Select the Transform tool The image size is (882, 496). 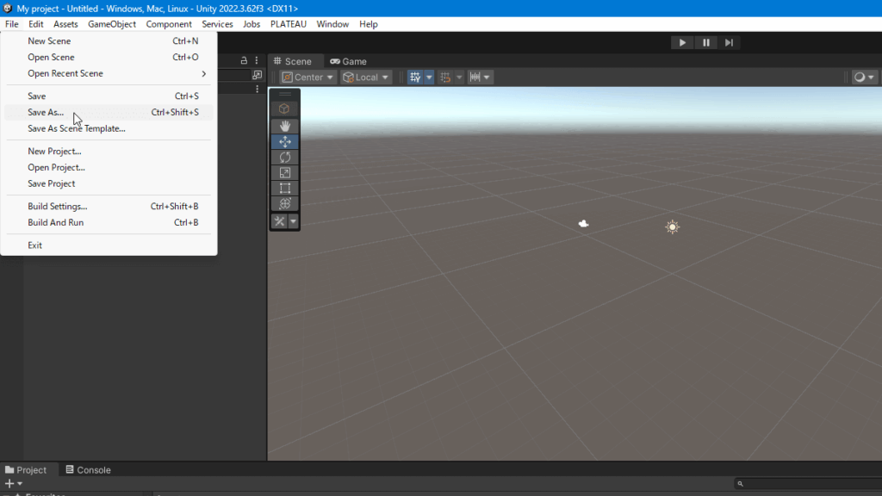(x=284, y=204)
